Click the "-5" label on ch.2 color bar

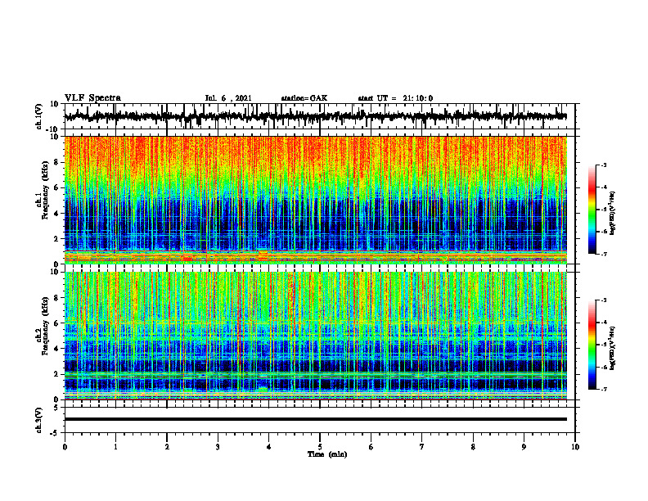click(603, 345)
